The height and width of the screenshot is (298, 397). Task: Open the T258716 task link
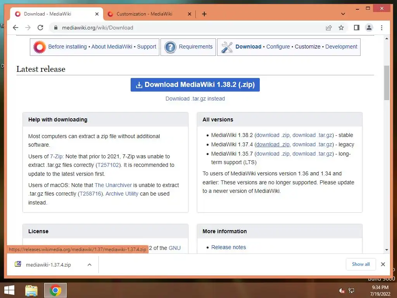[x=91, y=194]
